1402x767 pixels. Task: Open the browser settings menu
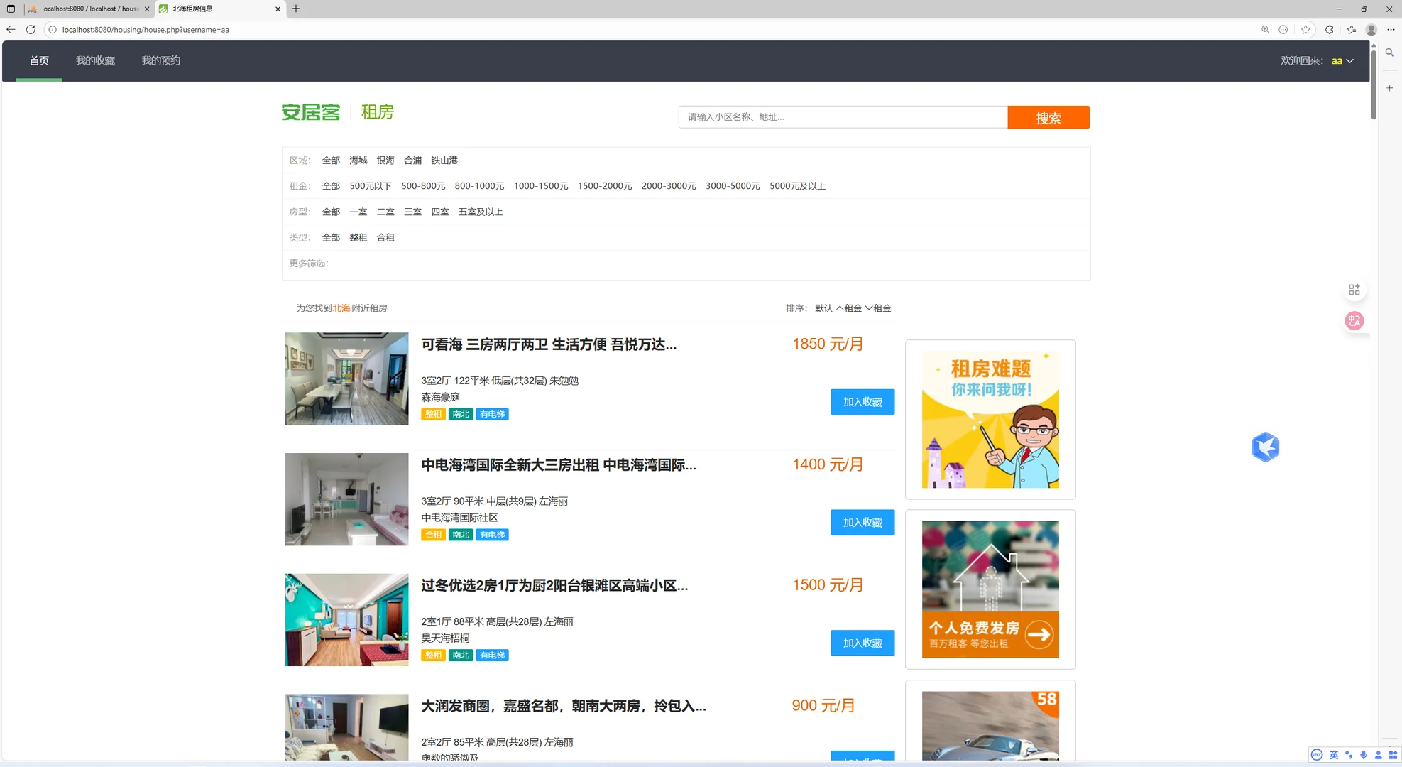pos(1390,30)
